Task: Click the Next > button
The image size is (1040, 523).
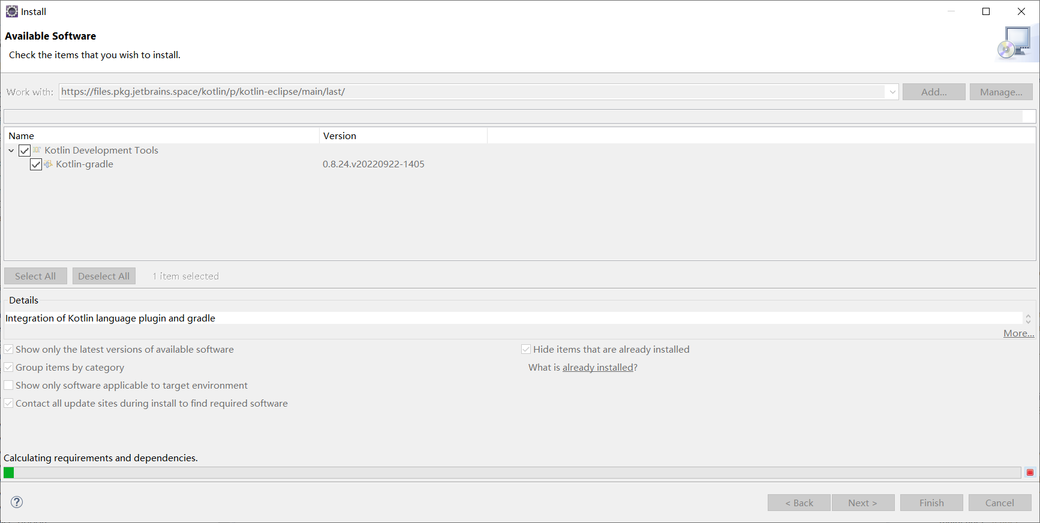Action: (x=863, y=503)
